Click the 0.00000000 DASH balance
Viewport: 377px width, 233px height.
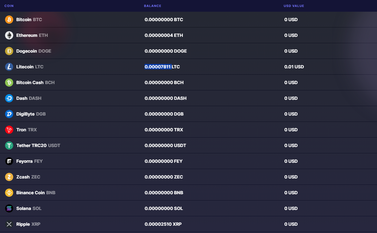click(x=165, y=98)
